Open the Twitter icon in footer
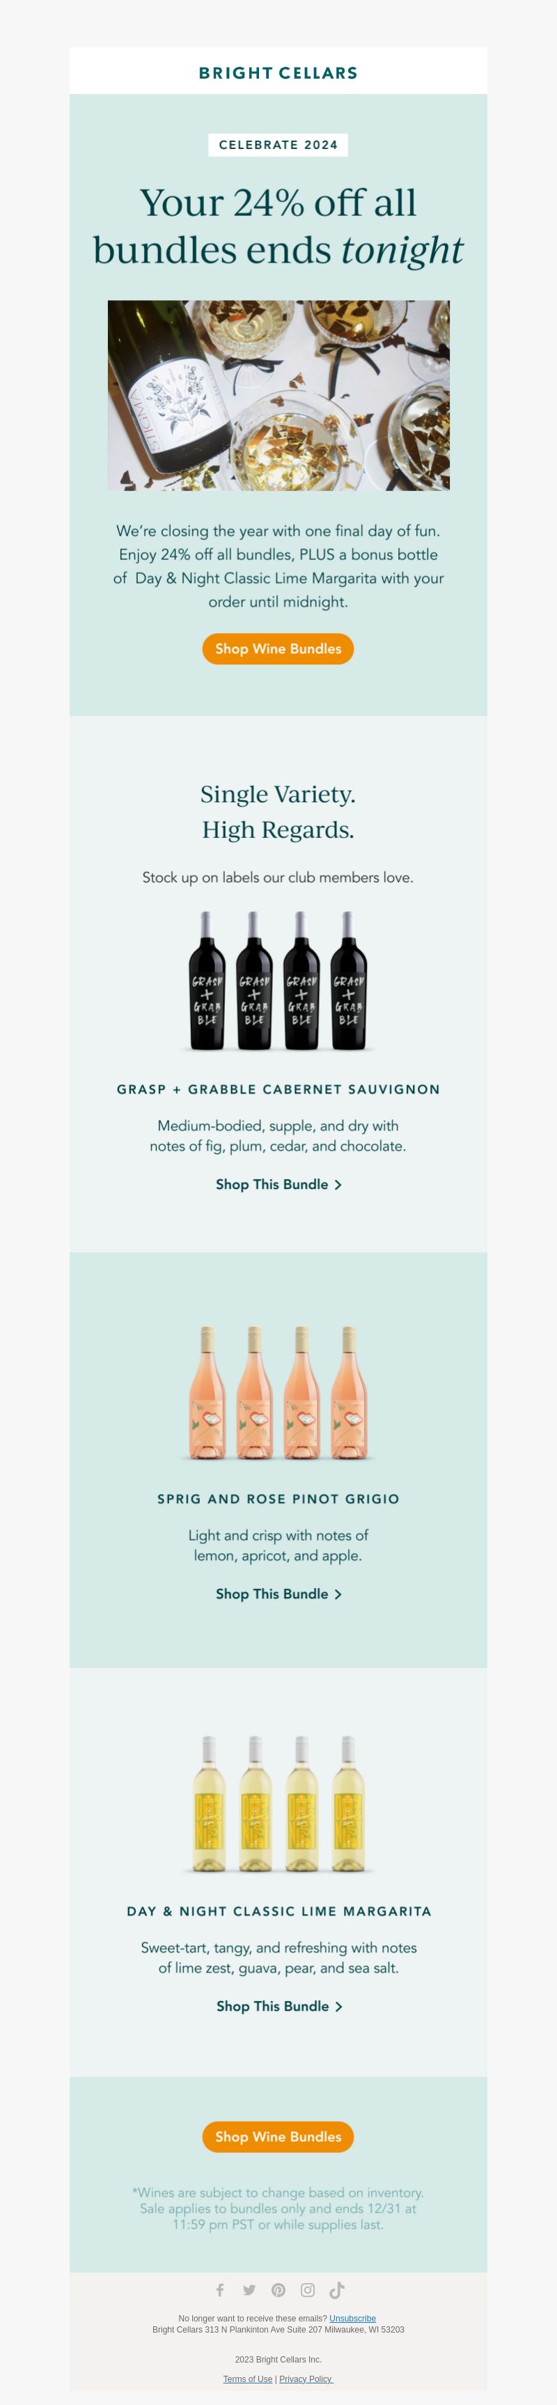This screenshot has height=2405, width=557. point(249,2289)
